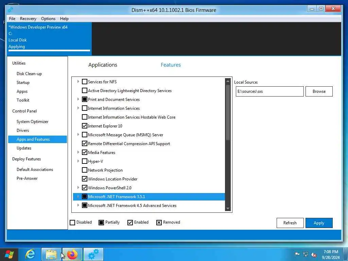
Task: Click the Dism++ gear logo in title bar
Action: click(10, 10)
